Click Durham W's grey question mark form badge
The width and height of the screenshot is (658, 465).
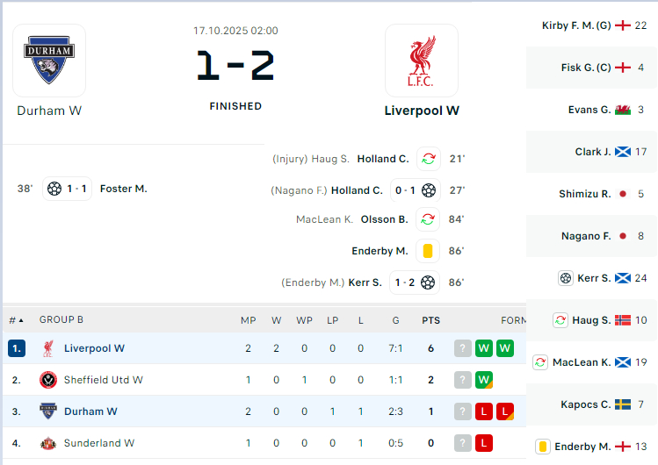[x=462, y=411]
